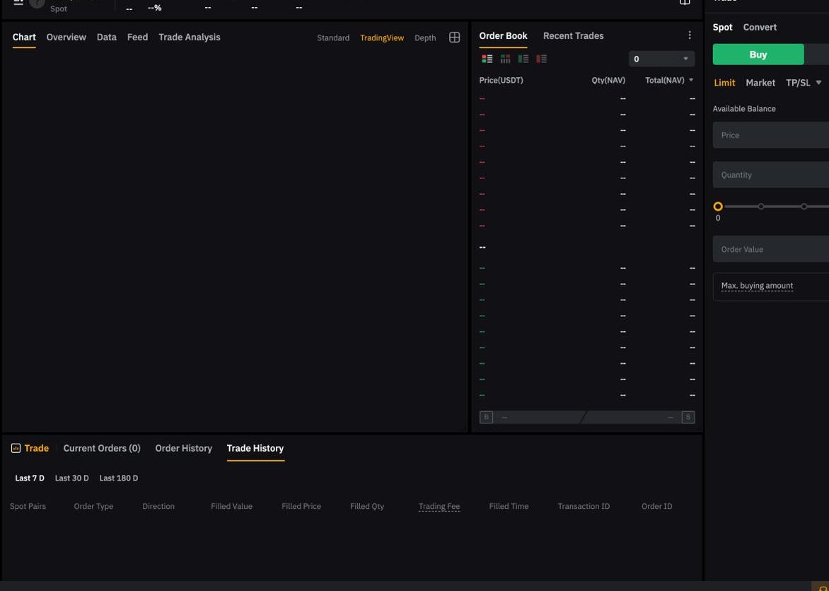Open the Overview tab

pyautogui.click(x=66, y=37)
